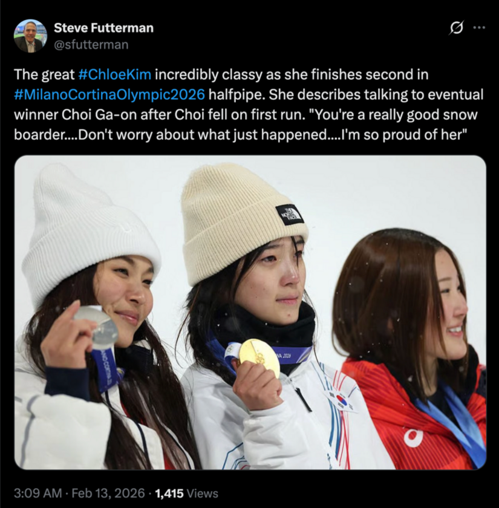499x508 pixels.
Task: Click the quote "I'm so proud of her"
Action: (402, 135)
